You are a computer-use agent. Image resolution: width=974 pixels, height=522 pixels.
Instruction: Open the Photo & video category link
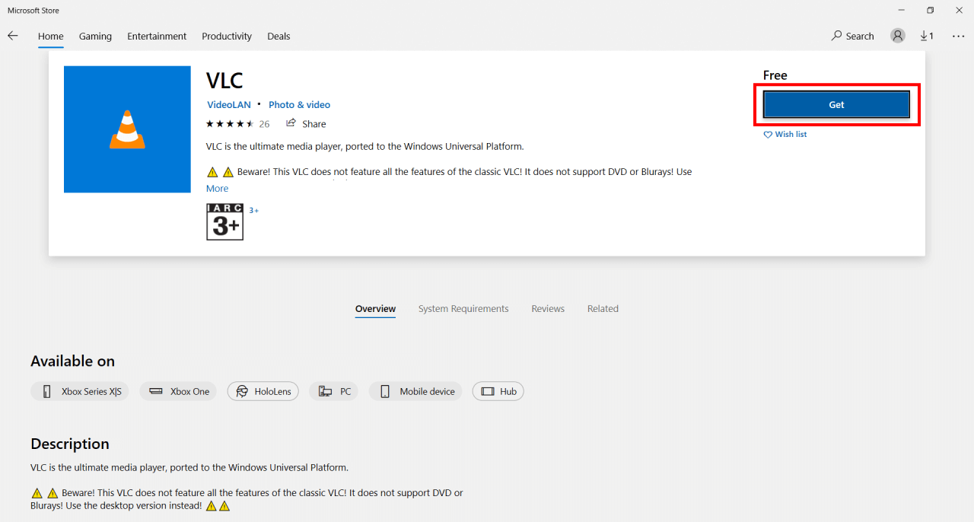click(299, 105)
